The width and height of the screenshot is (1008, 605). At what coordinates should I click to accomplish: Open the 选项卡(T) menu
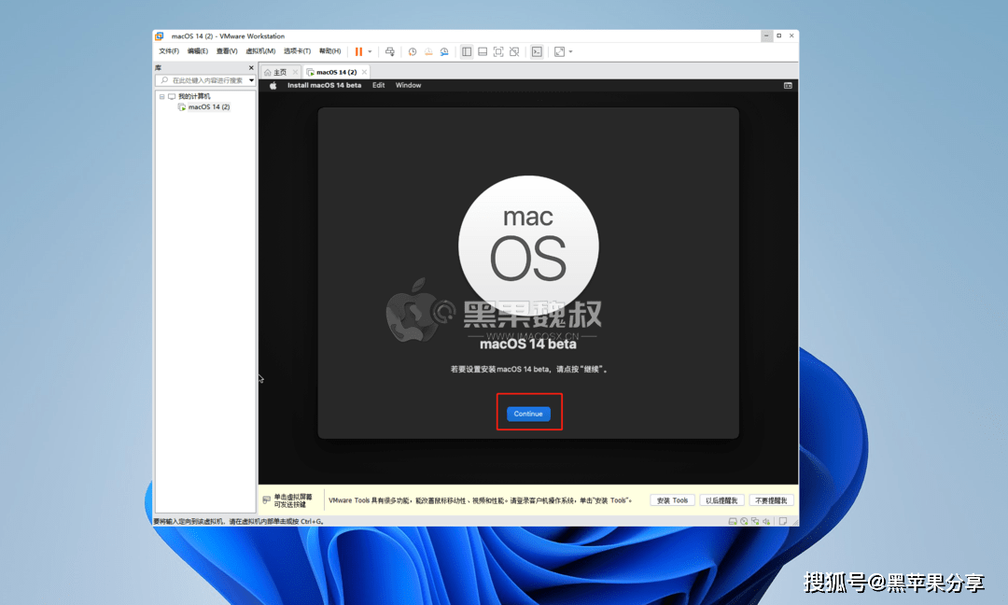[297, 51]
